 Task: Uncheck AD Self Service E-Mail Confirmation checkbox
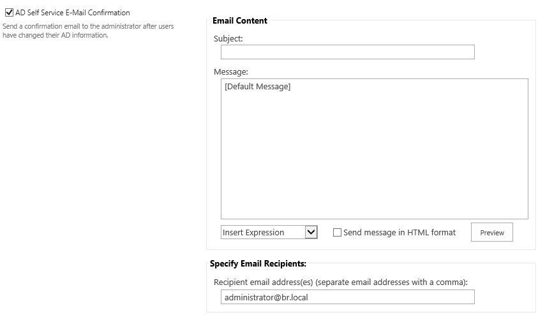coord(10,13)
